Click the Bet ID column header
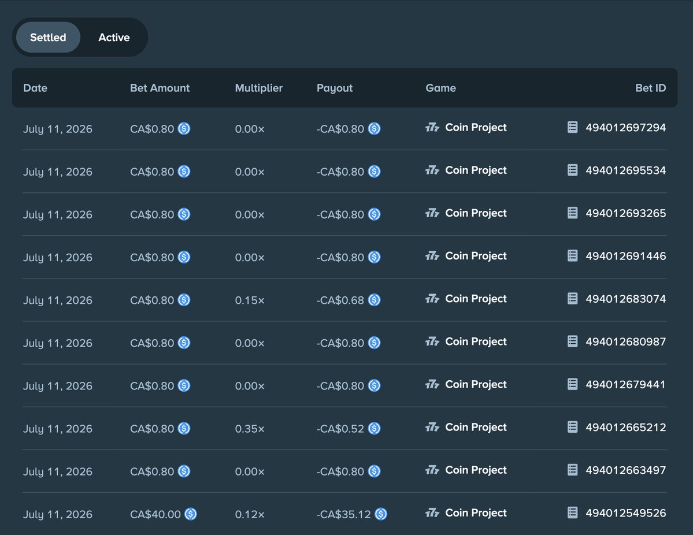Image resolution: width=693 pixels, height=535 pixels. pos(651,88)
